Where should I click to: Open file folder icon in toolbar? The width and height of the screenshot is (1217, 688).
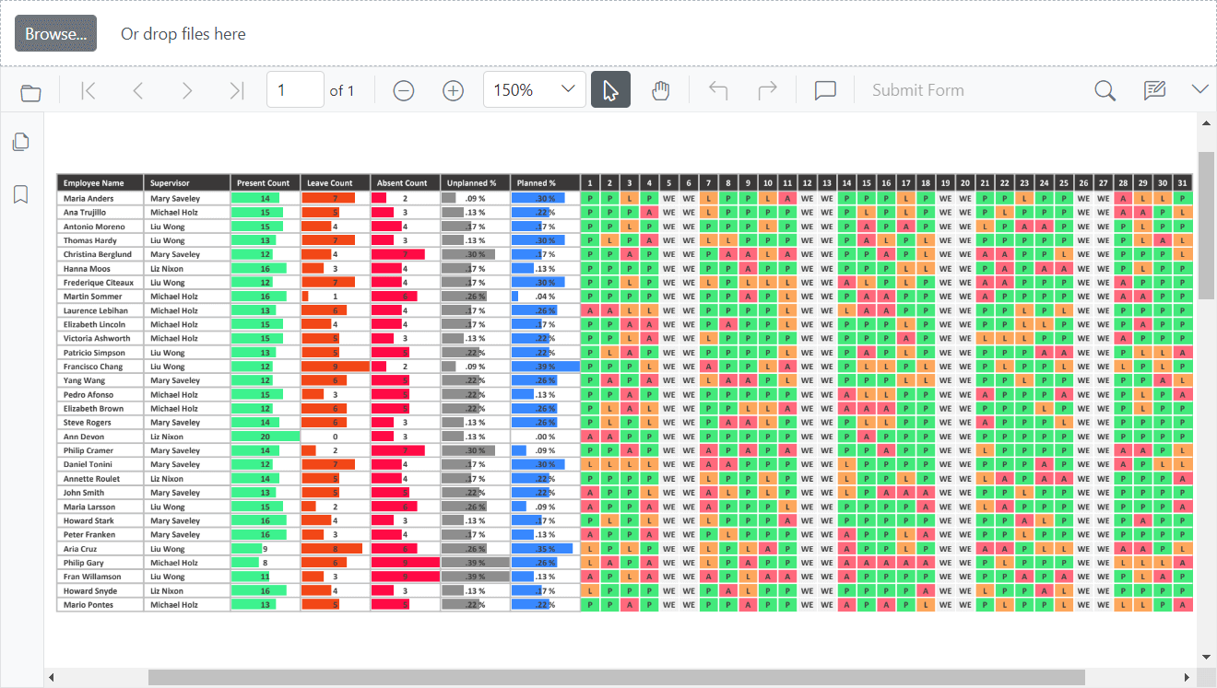[x=31, y=91]
